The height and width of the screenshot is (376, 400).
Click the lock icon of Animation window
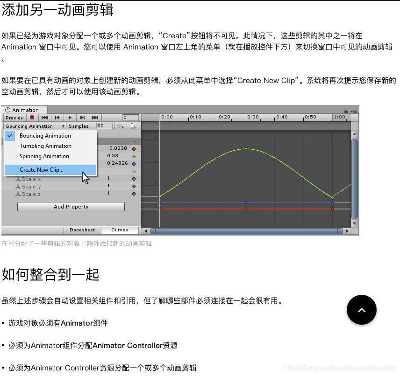click(346, 111)
